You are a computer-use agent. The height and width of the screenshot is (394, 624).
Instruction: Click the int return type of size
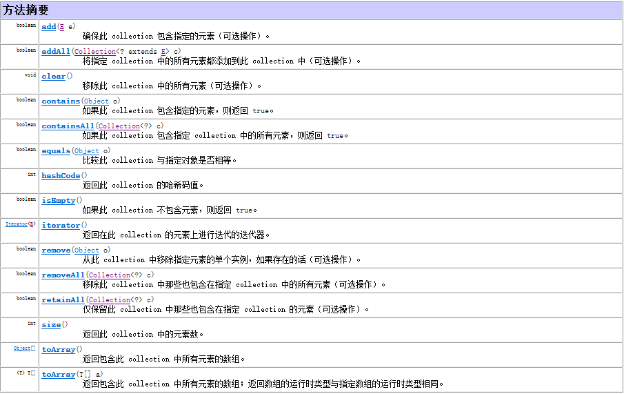coord(32,323)
